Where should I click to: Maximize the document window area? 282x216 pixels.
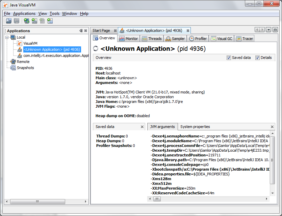(275, 29)
